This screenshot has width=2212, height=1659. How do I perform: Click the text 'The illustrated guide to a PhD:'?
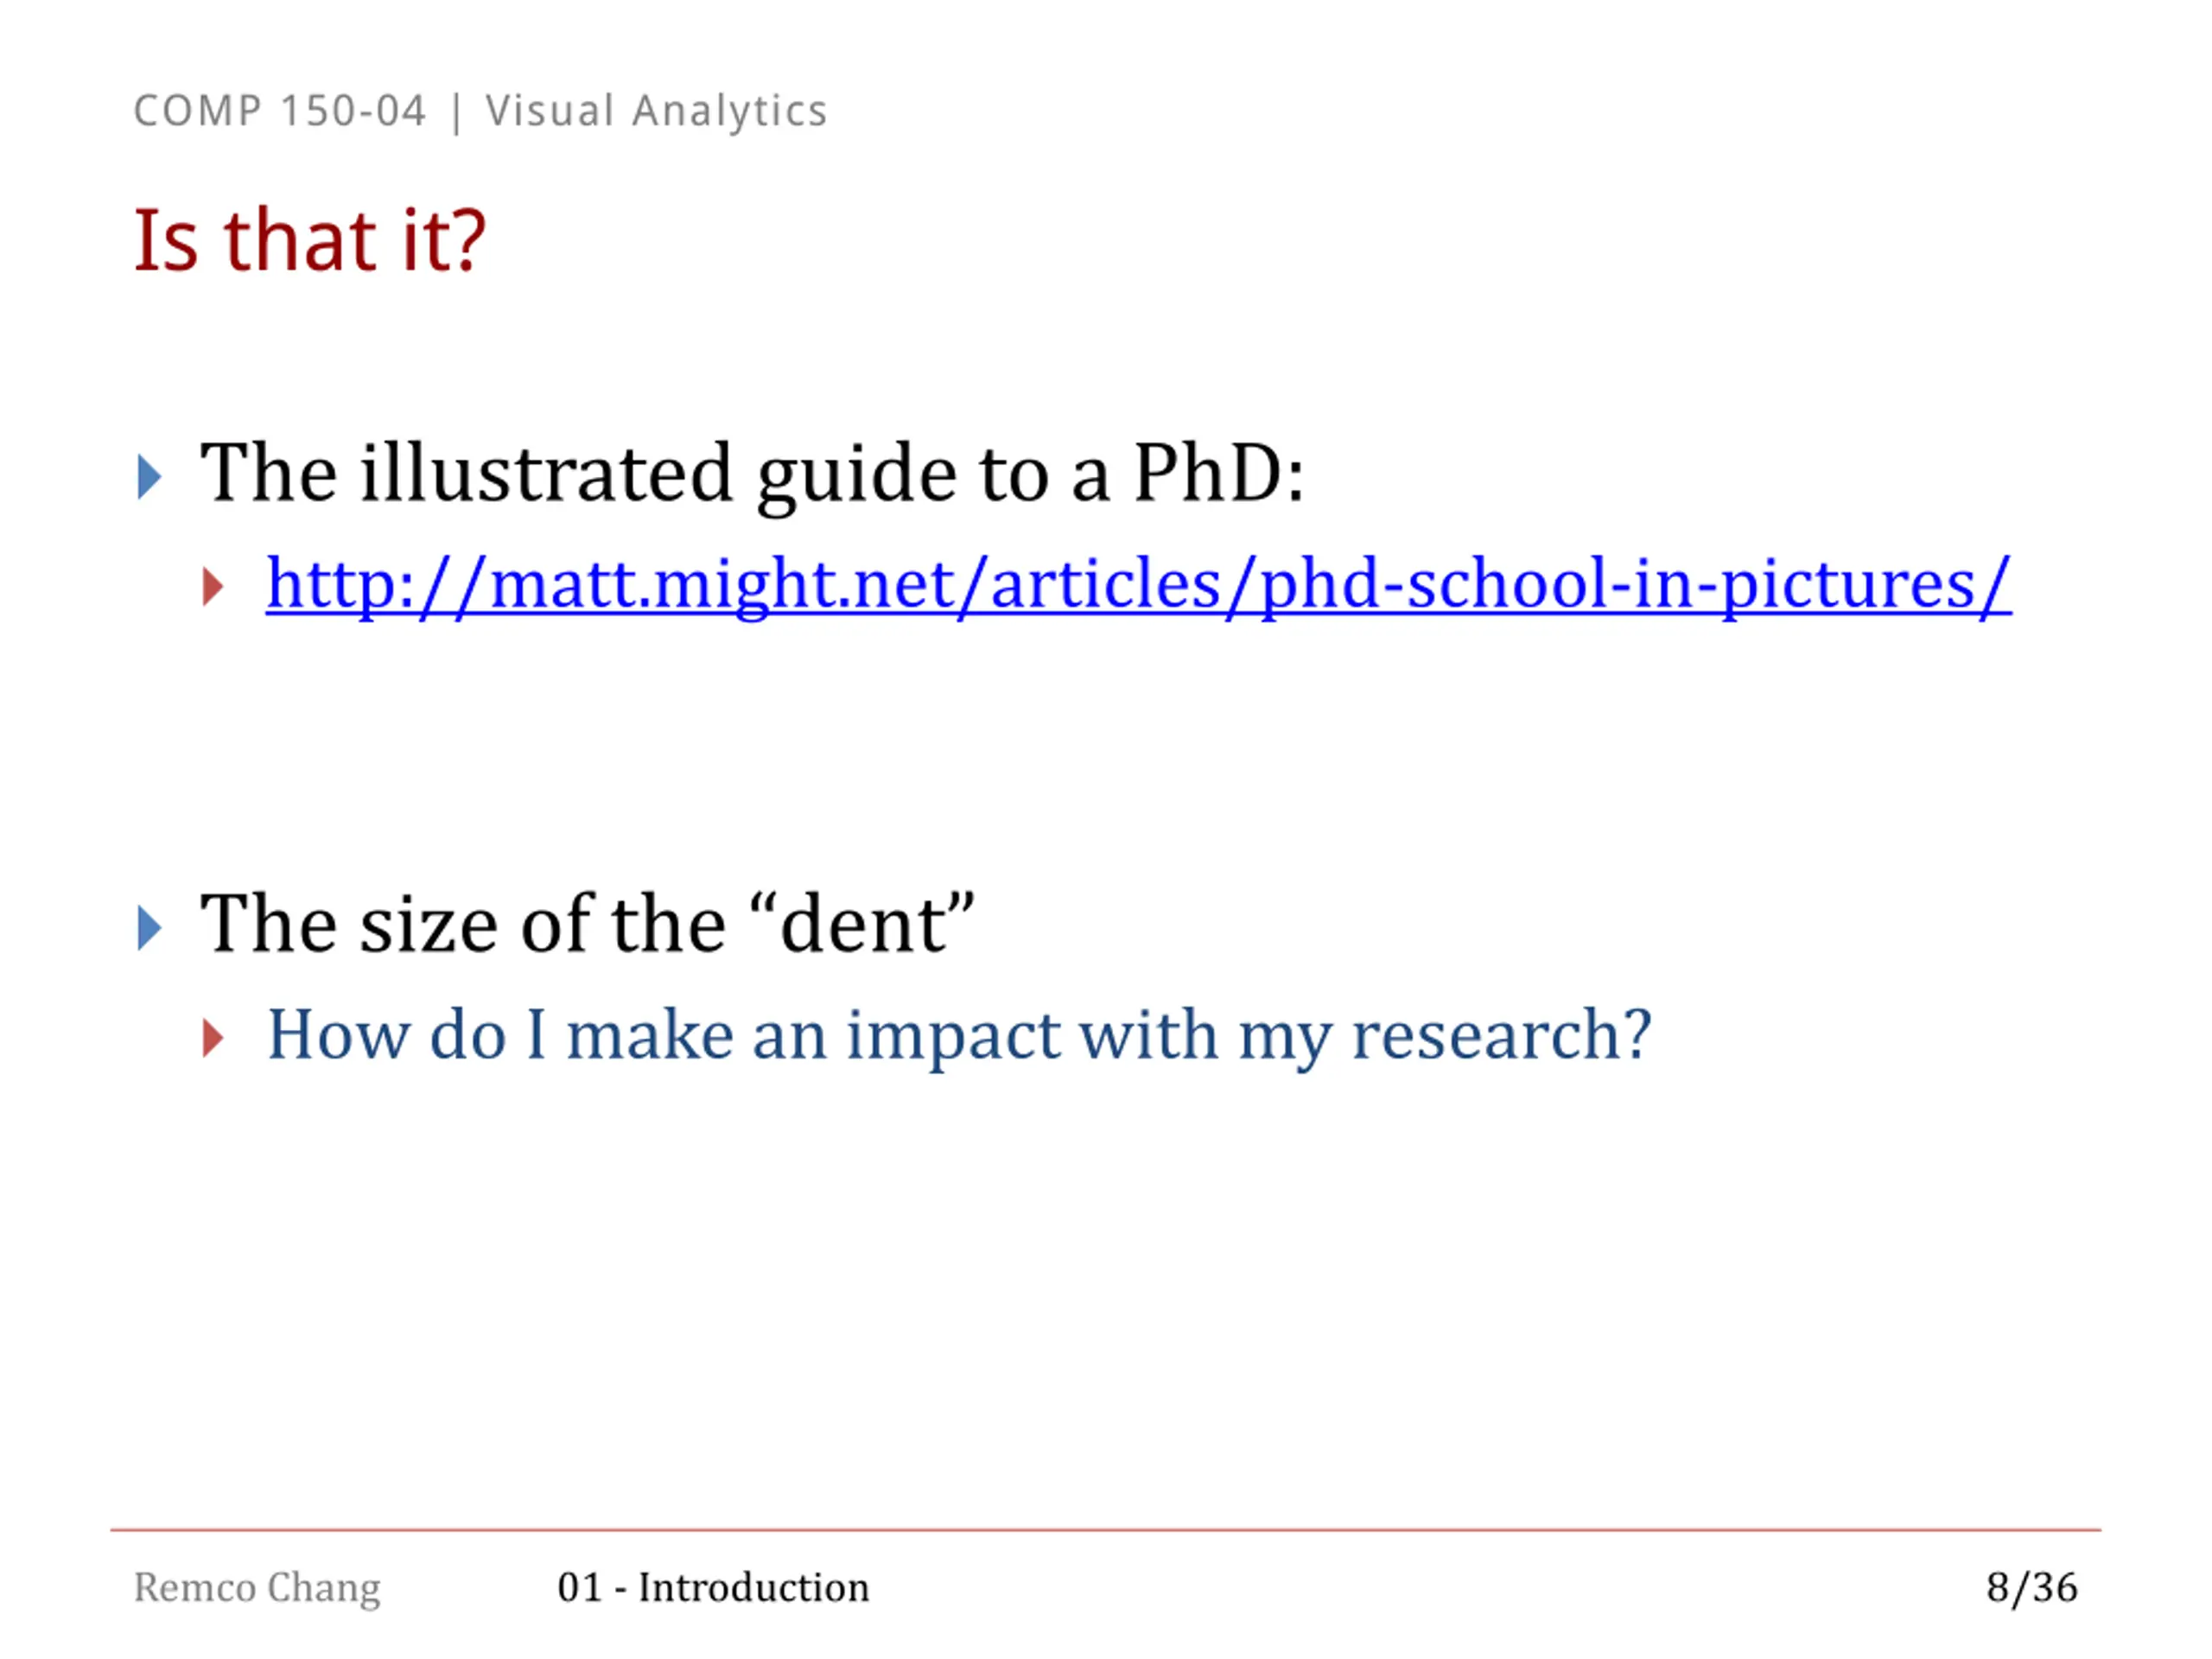(752, 475)
